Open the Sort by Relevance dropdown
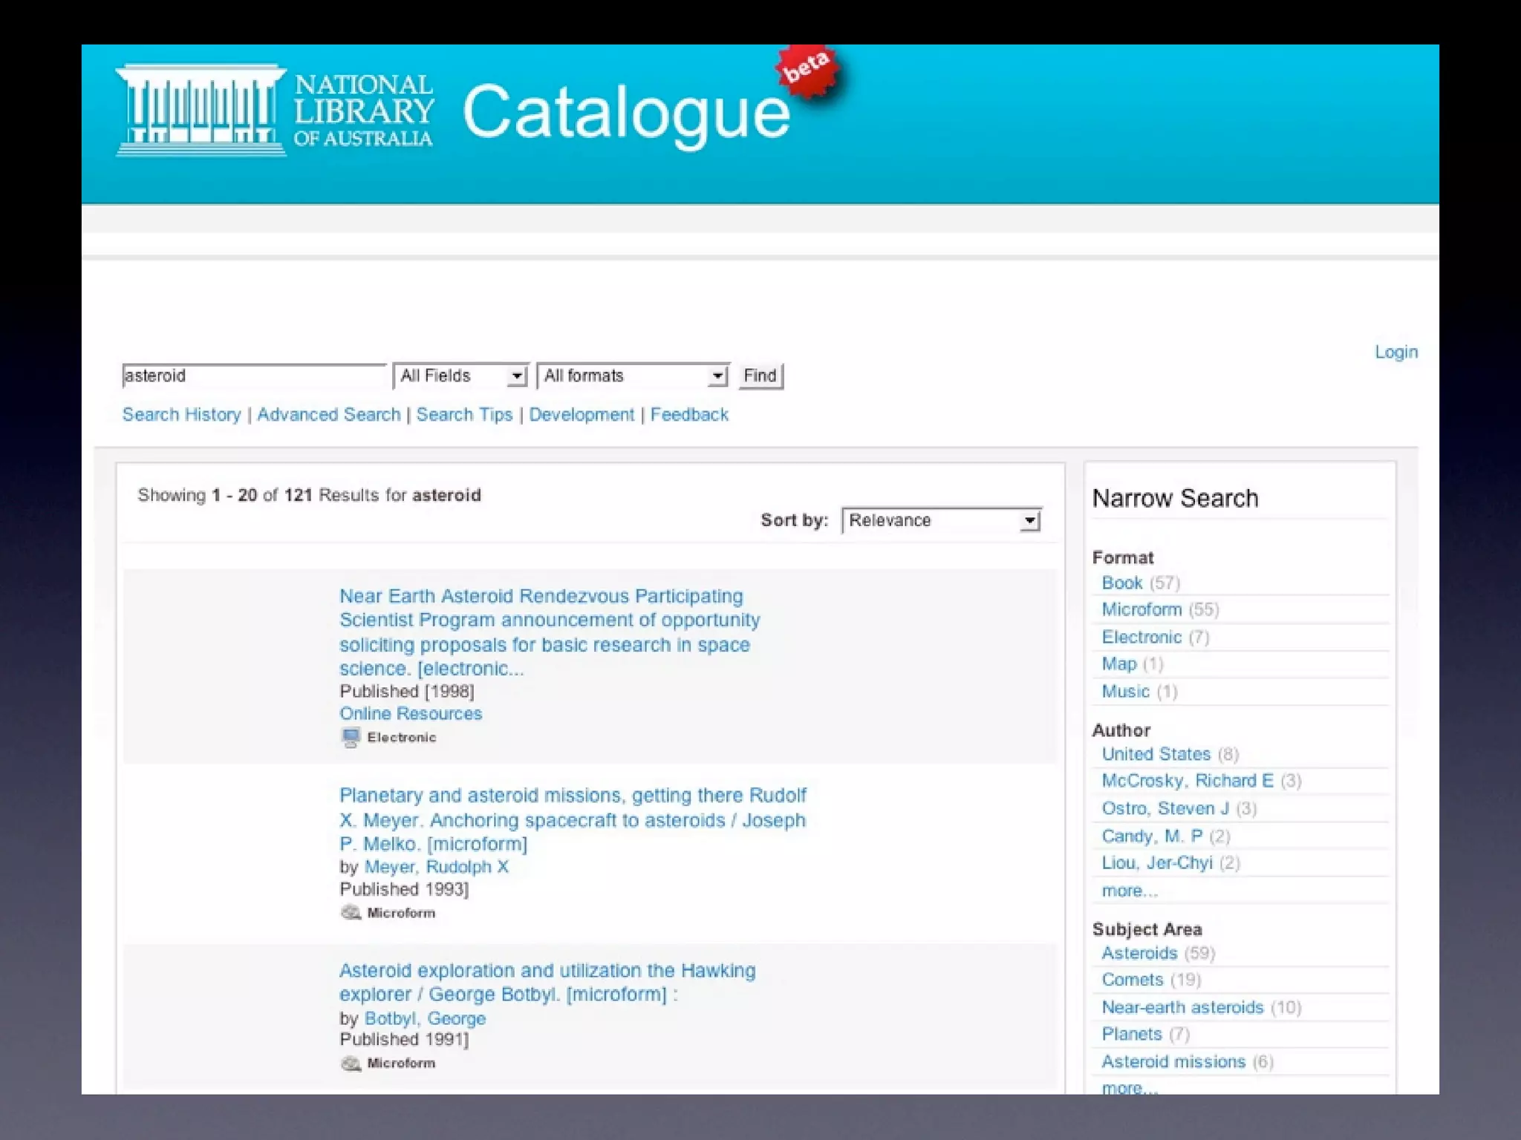This screenshot has height=1140, width=1521. point(942,520)
